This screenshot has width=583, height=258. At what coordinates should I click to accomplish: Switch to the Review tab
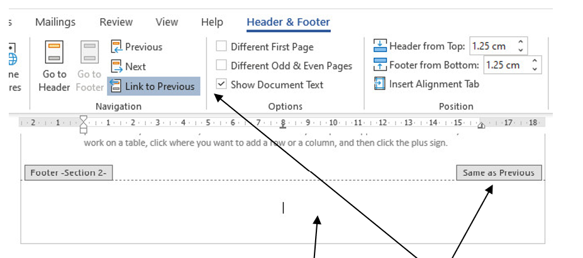tap(116, 22)
